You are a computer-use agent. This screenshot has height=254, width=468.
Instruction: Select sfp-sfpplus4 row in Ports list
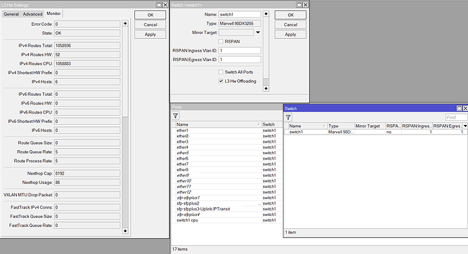tap(227, 215)
